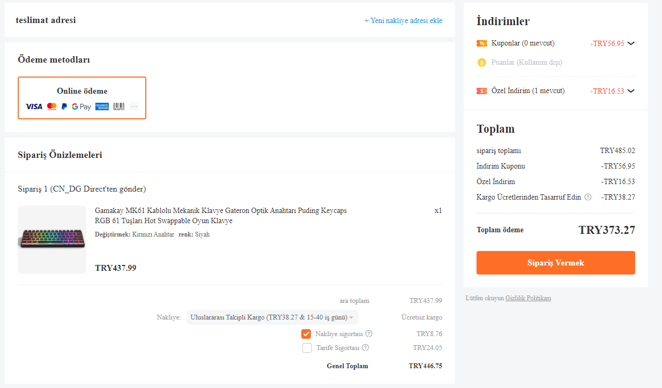The height and width of the screenshot is (388, 662).
Task: Open the Uluslararası Takipli Kargo shipping dropdown
Action: coord(272,317)
